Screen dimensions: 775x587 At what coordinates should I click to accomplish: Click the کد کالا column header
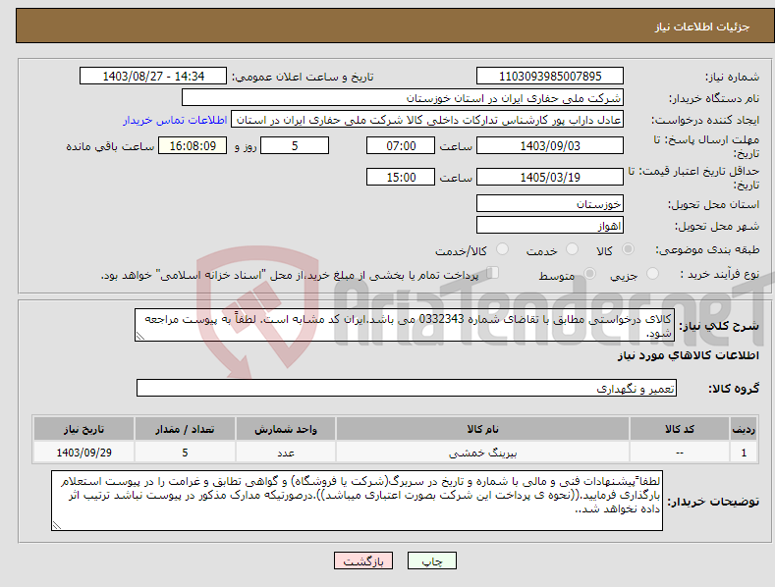[680, 429]
